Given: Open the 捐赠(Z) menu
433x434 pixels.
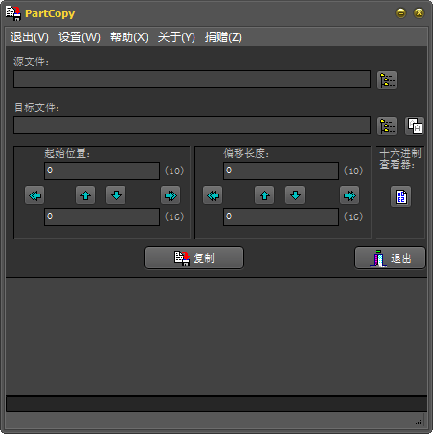Looking at the screenshot, I should click(223, 37).
